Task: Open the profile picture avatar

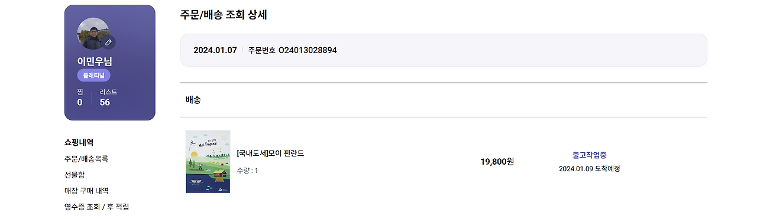Action: pos(93,33)
